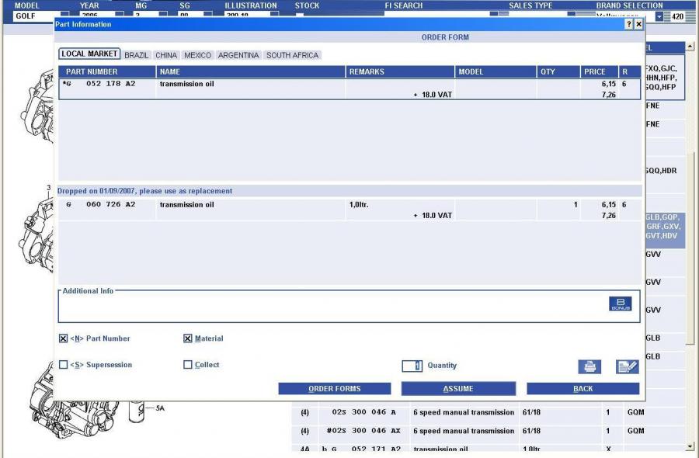
Task: Click the printer icon
Action: [589, 367]
